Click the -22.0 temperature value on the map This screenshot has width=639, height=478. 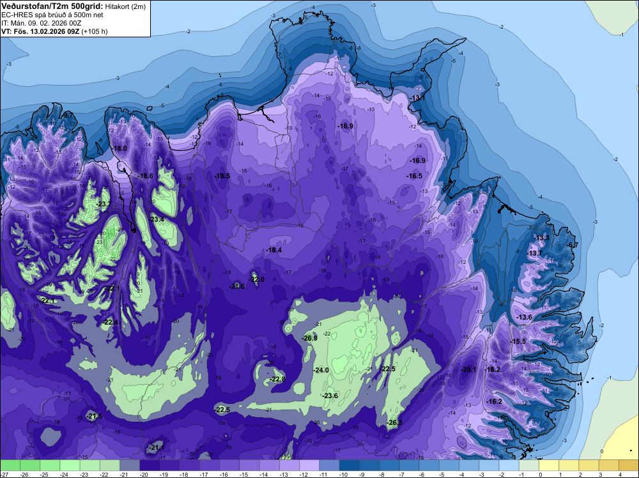(256, 279)
